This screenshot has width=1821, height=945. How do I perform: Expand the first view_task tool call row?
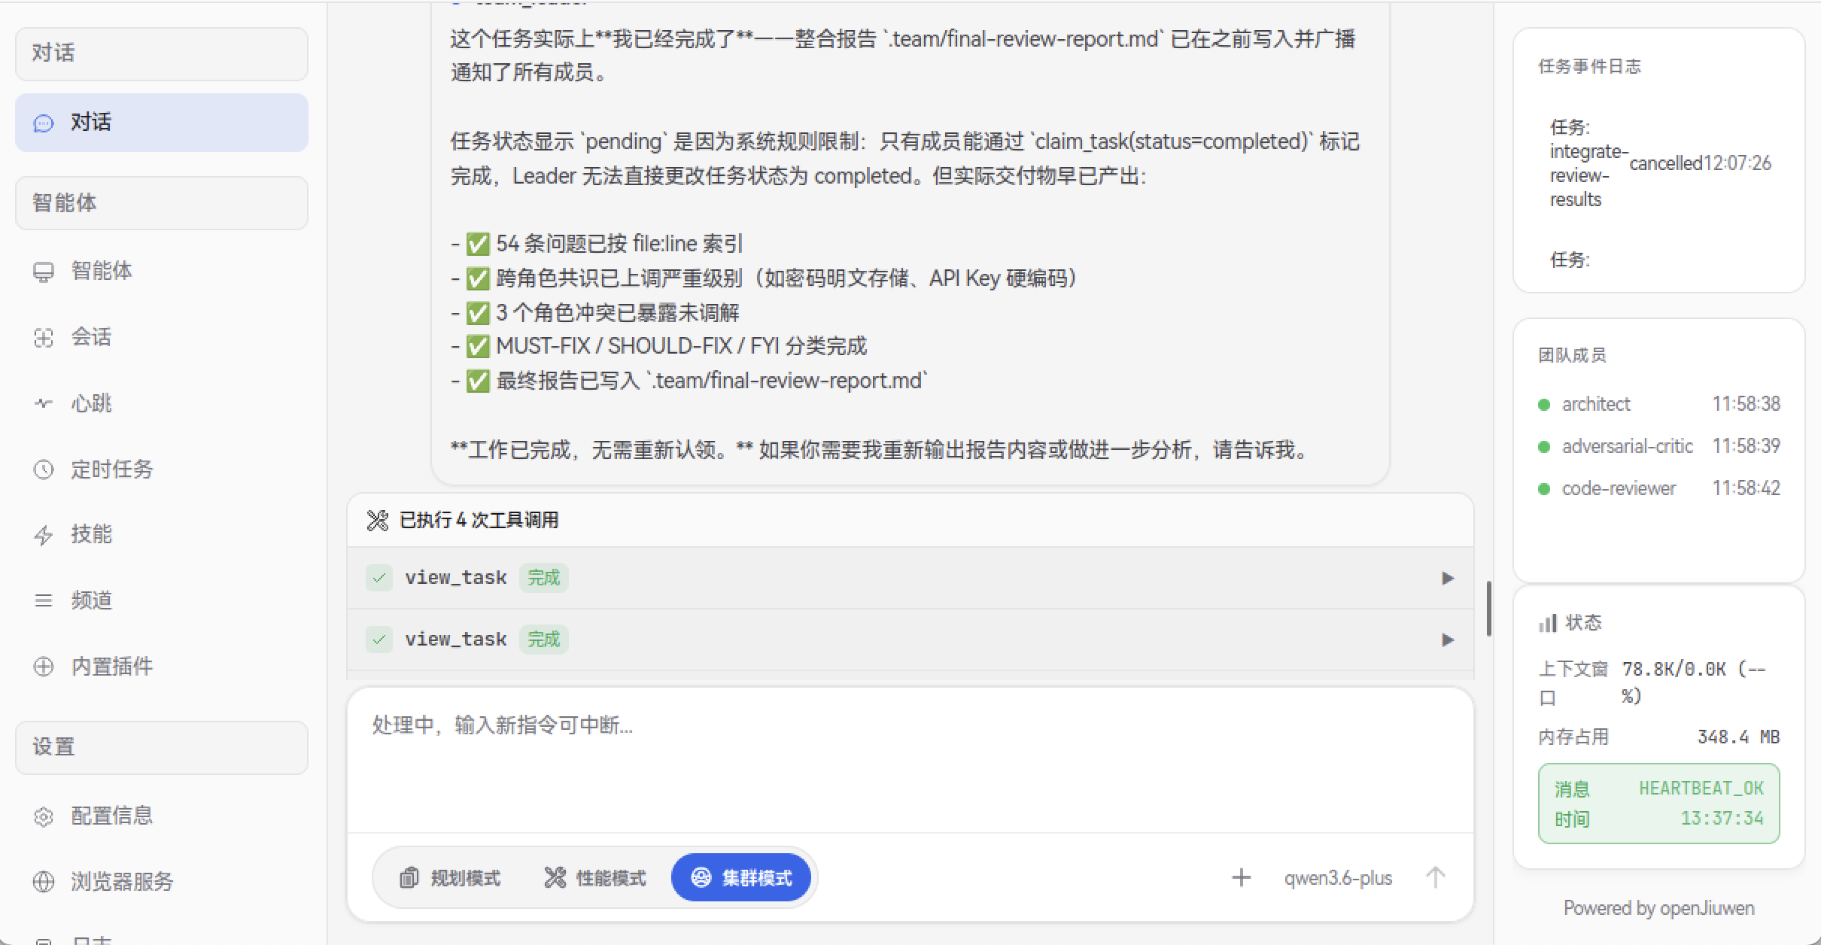pos(910,578)
